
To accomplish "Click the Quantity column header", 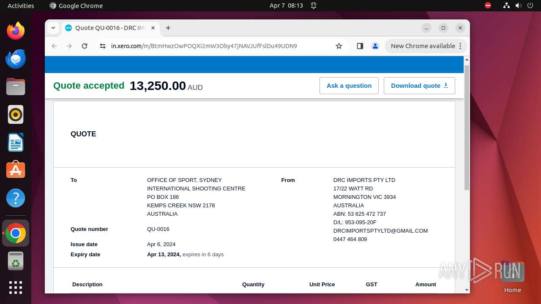I will coord(253,284).
